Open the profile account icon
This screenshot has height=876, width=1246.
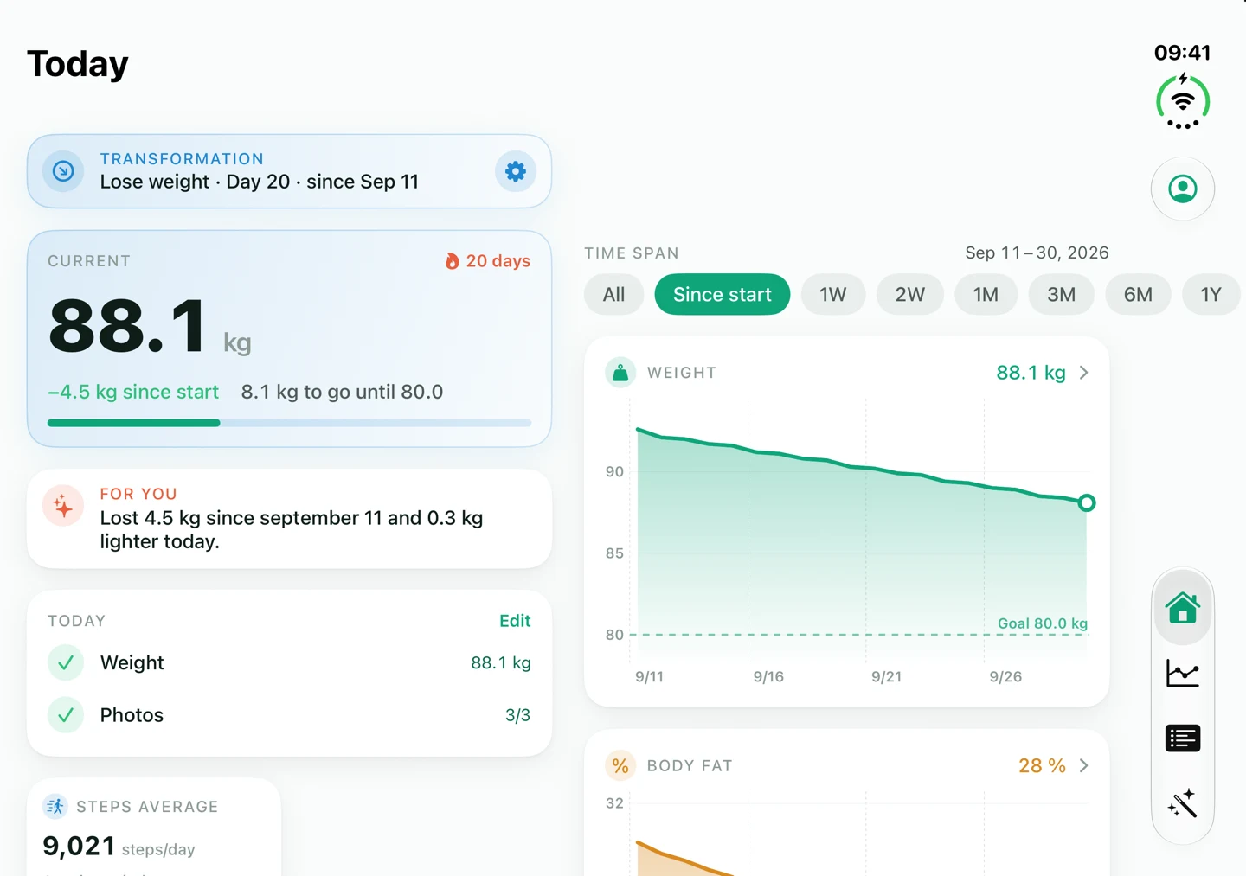pos(1183,189)
